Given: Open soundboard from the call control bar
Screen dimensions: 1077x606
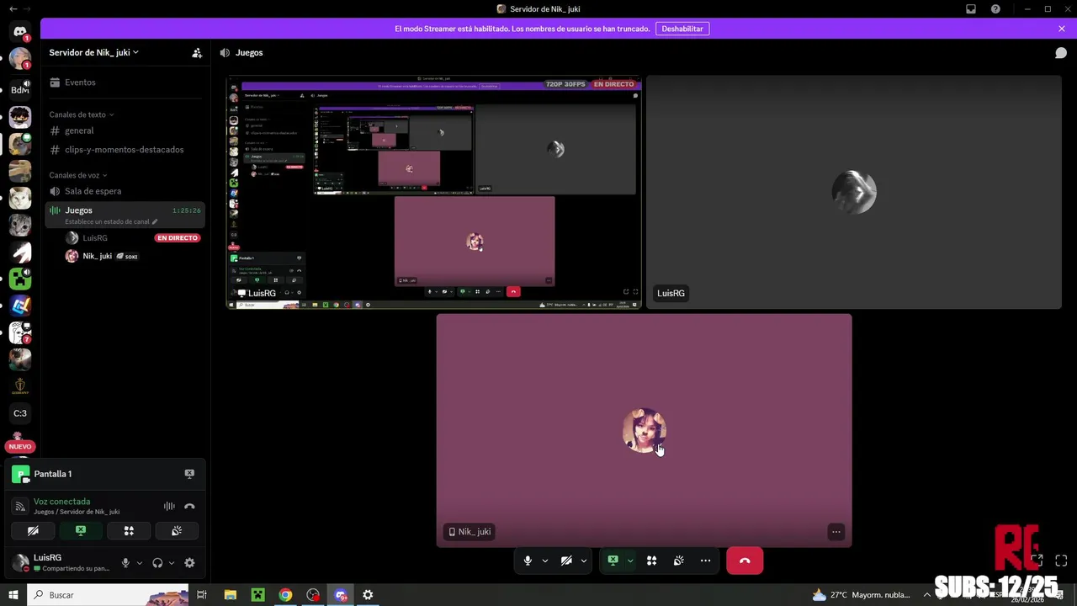Looking at the screenshot, I should [678, 561].
